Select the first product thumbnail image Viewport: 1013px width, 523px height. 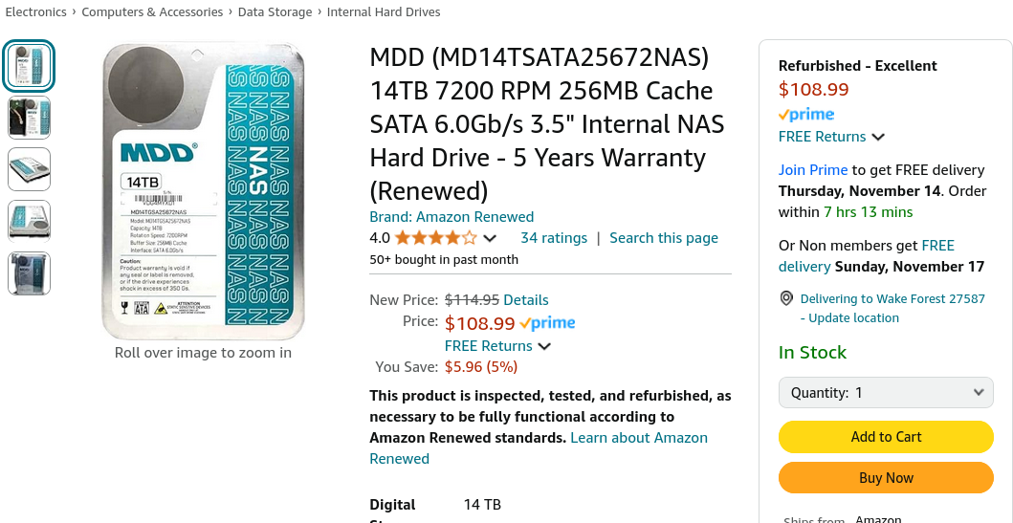pos(29,66)
